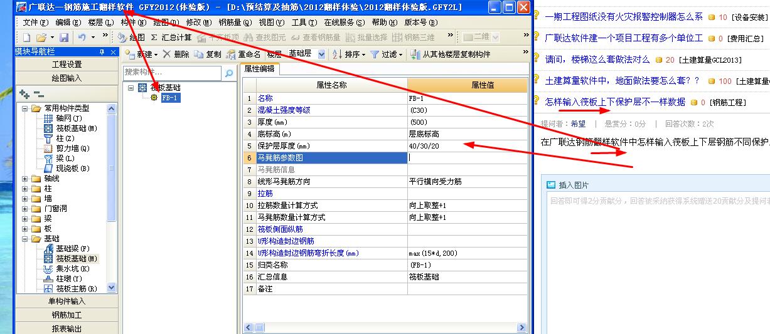770x334 pixels.
Task: Expand the 墙 folder
Action: (x=26, y=199)
